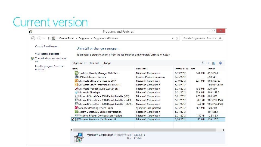Expand the view options dropdown arrow
The image size is (261, 147).
click(x=208, y=63)
